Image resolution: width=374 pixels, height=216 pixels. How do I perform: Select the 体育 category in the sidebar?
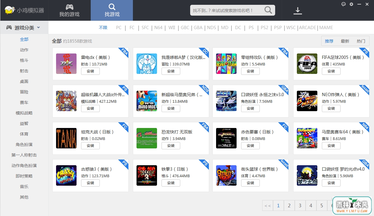[x=24, y=134]
